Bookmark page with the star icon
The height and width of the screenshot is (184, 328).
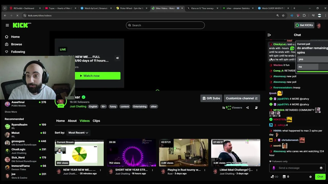tap(283, 16)
